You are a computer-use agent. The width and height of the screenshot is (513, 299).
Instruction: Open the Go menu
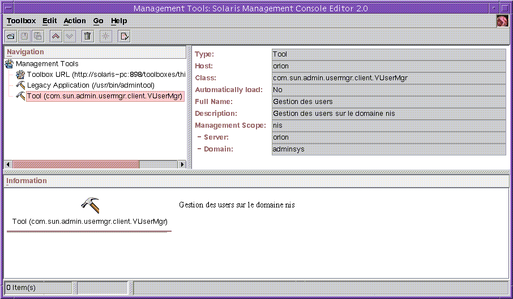pyautogui.click(x=98, y=21)
